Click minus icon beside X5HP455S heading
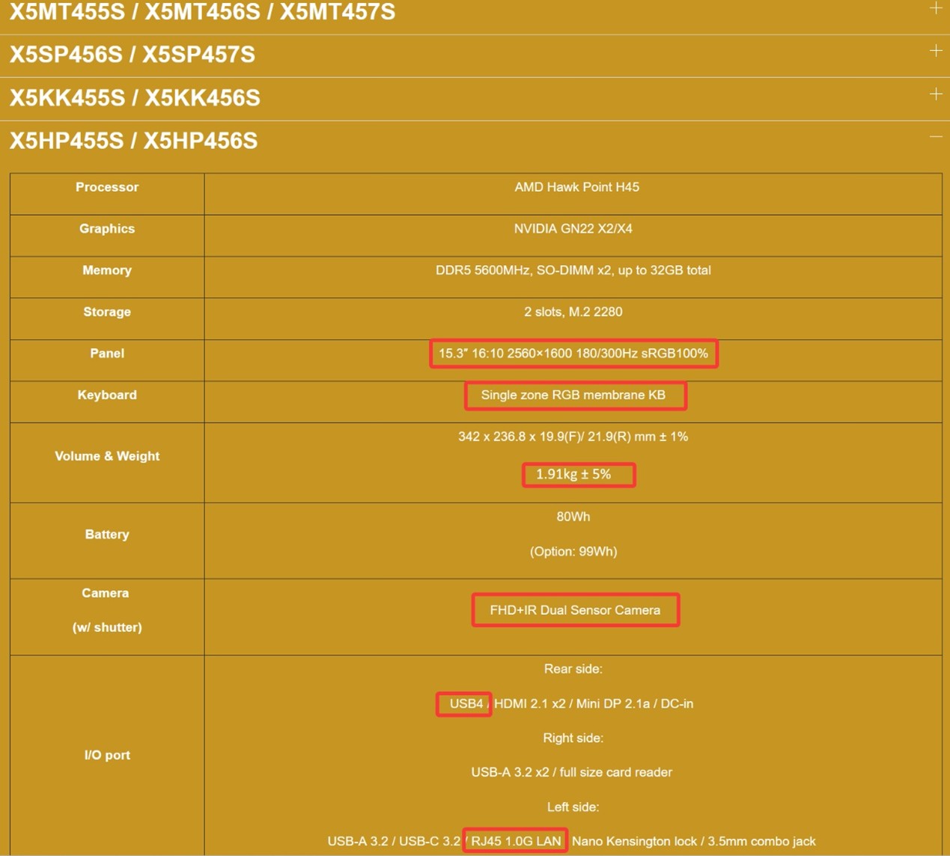The image size is (950, 856). point(936,137)
